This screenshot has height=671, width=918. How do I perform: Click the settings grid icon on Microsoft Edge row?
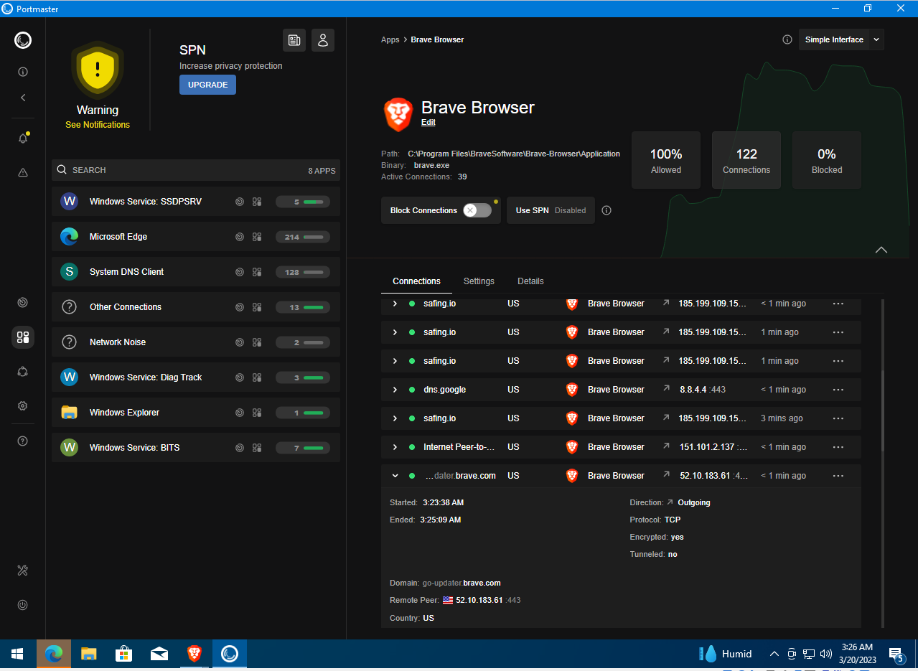257,237
